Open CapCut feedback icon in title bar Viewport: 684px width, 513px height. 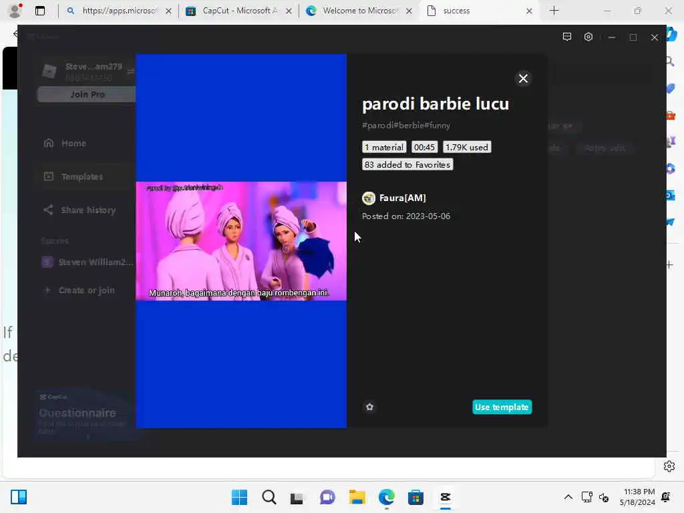tap(566, 37)
